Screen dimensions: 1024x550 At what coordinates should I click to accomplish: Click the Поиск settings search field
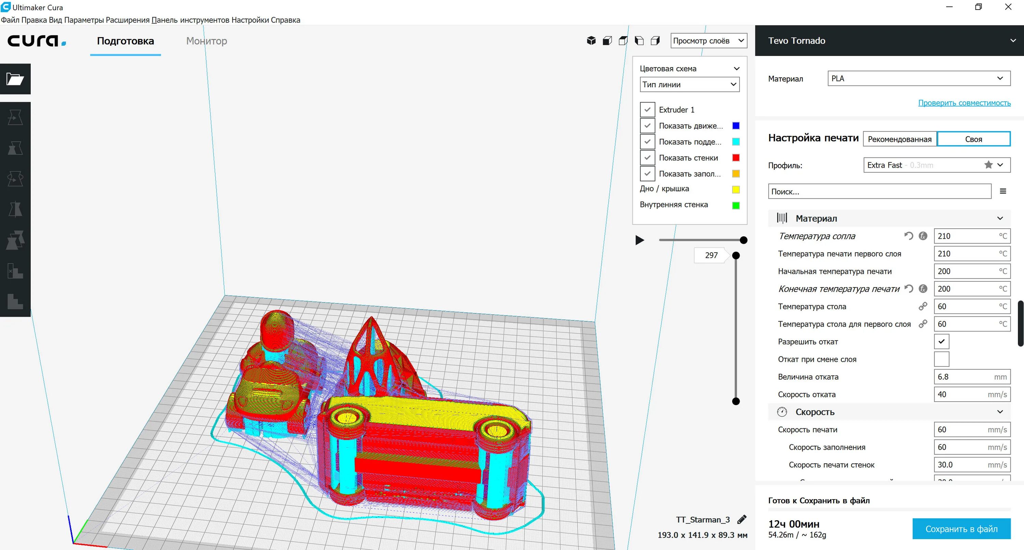[879, 191]
